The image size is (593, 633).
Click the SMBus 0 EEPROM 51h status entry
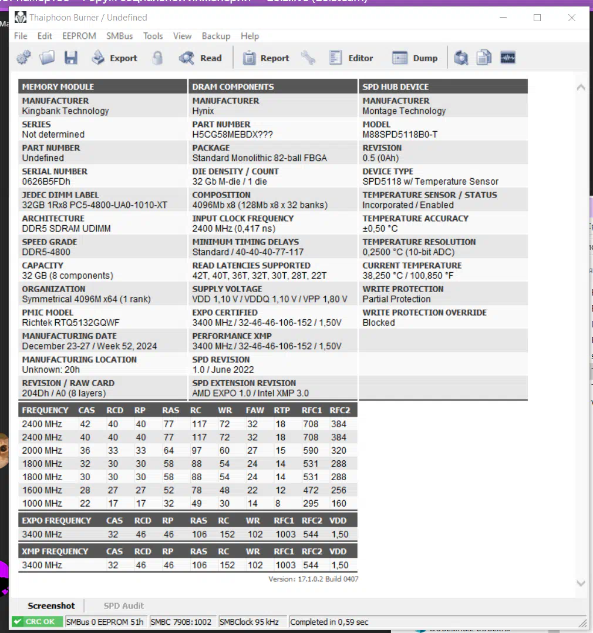click(105, 622)
